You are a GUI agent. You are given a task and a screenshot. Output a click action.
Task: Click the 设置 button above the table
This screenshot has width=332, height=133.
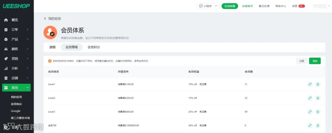302,61
